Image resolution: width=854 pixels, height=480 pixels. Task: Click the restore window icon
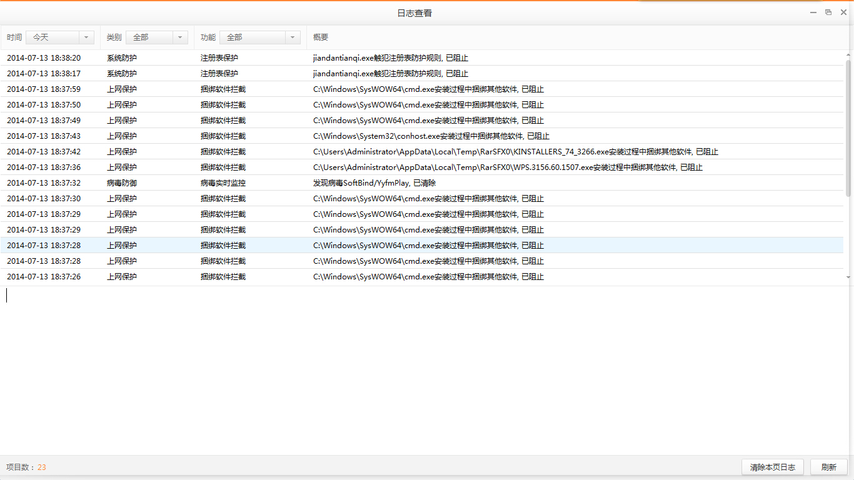tap(828, 12)
